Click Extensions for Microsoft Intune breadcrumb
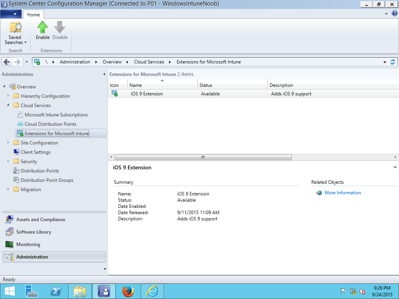 209,62
